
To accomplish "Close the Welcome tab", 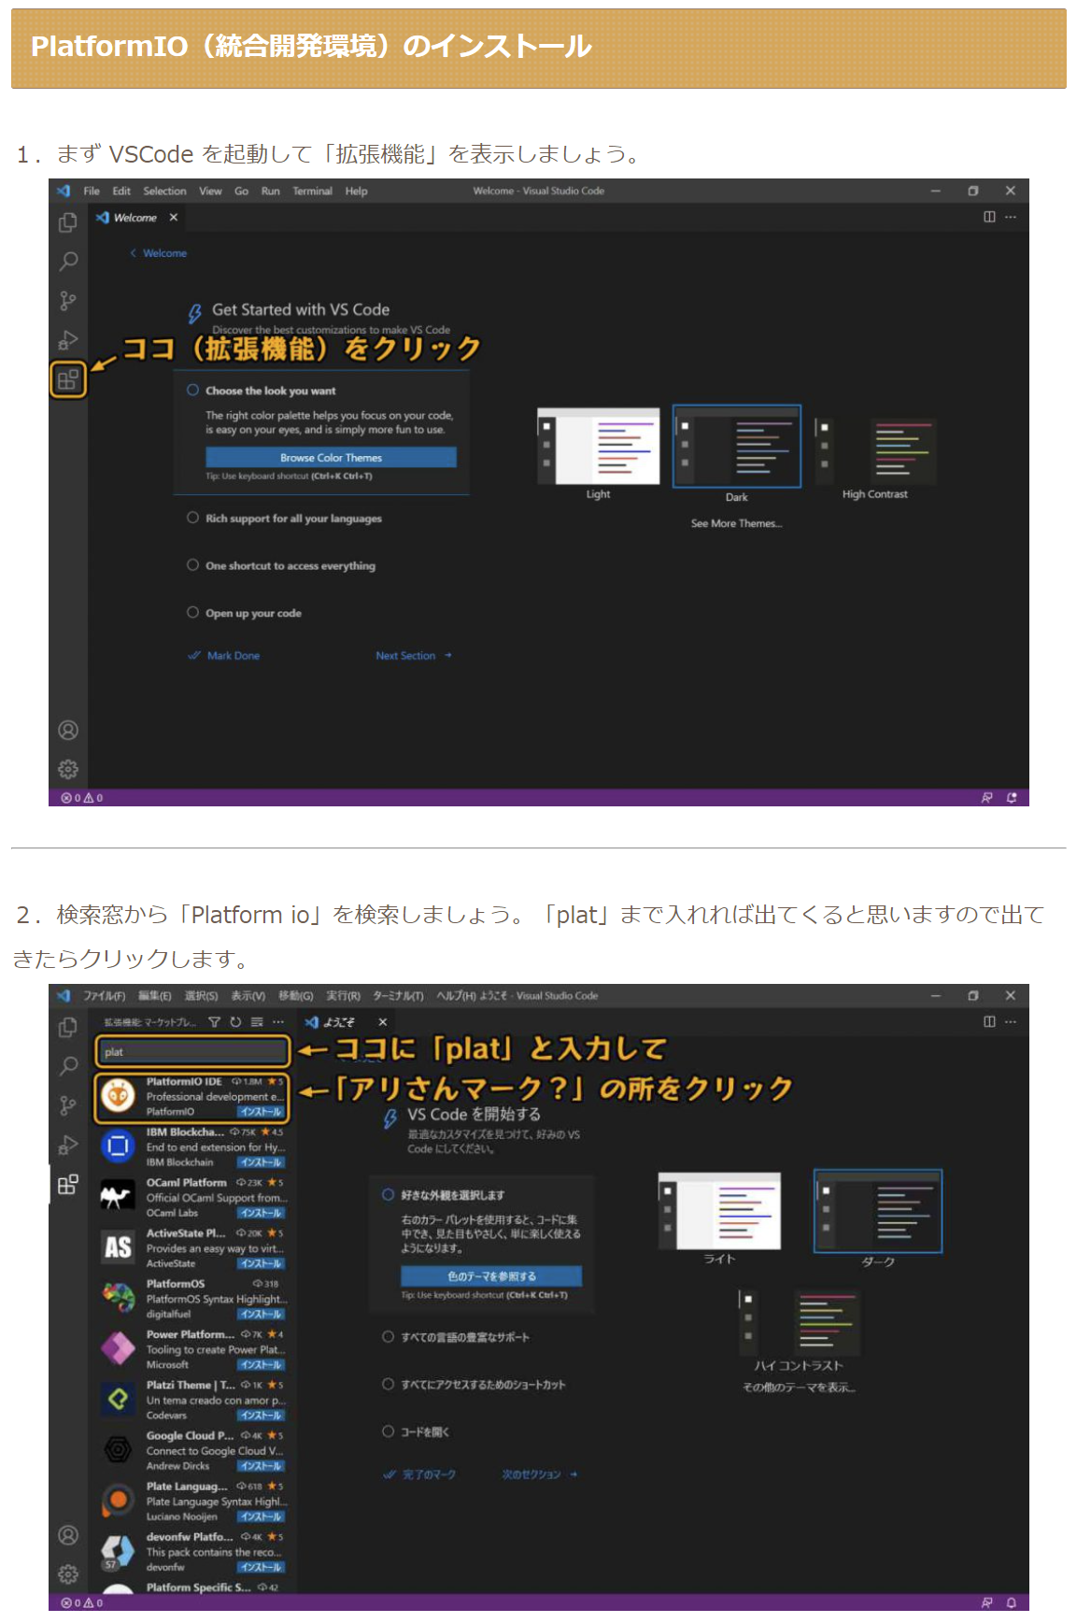I will coord(174,218).
